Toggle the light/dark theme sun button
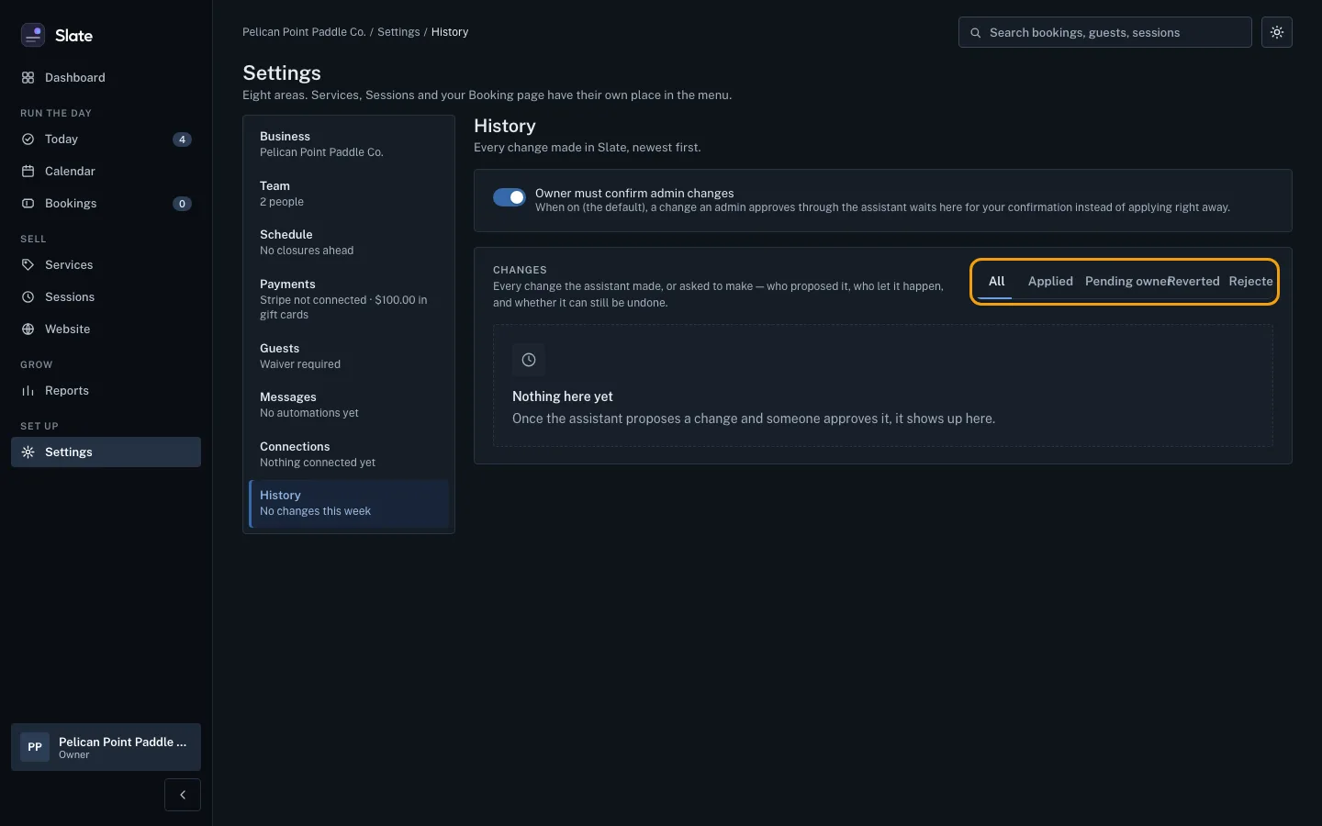This screenshot has width=1322, height=826. click(x=1277, y=32)
